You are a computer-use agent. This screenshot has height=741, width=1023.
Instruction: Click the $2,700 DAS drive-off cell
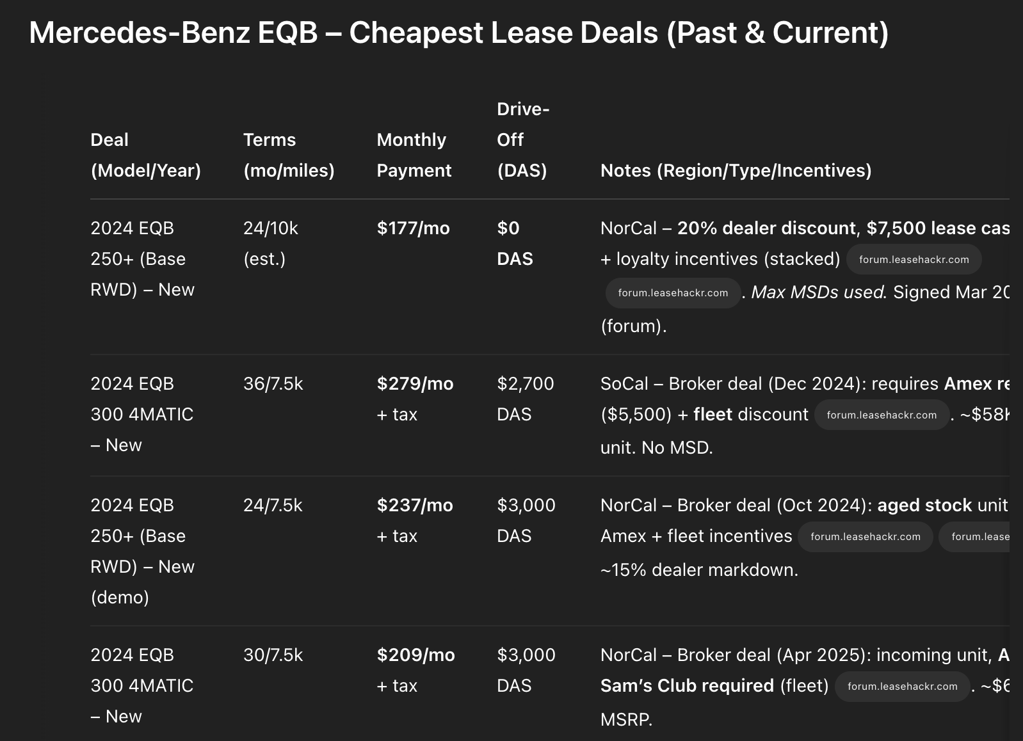pos(526,399)
